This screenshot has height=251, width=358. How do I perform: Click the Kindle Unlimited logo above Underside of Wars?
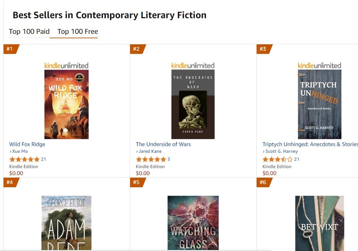pyautogui.click(x=193, y=65)
